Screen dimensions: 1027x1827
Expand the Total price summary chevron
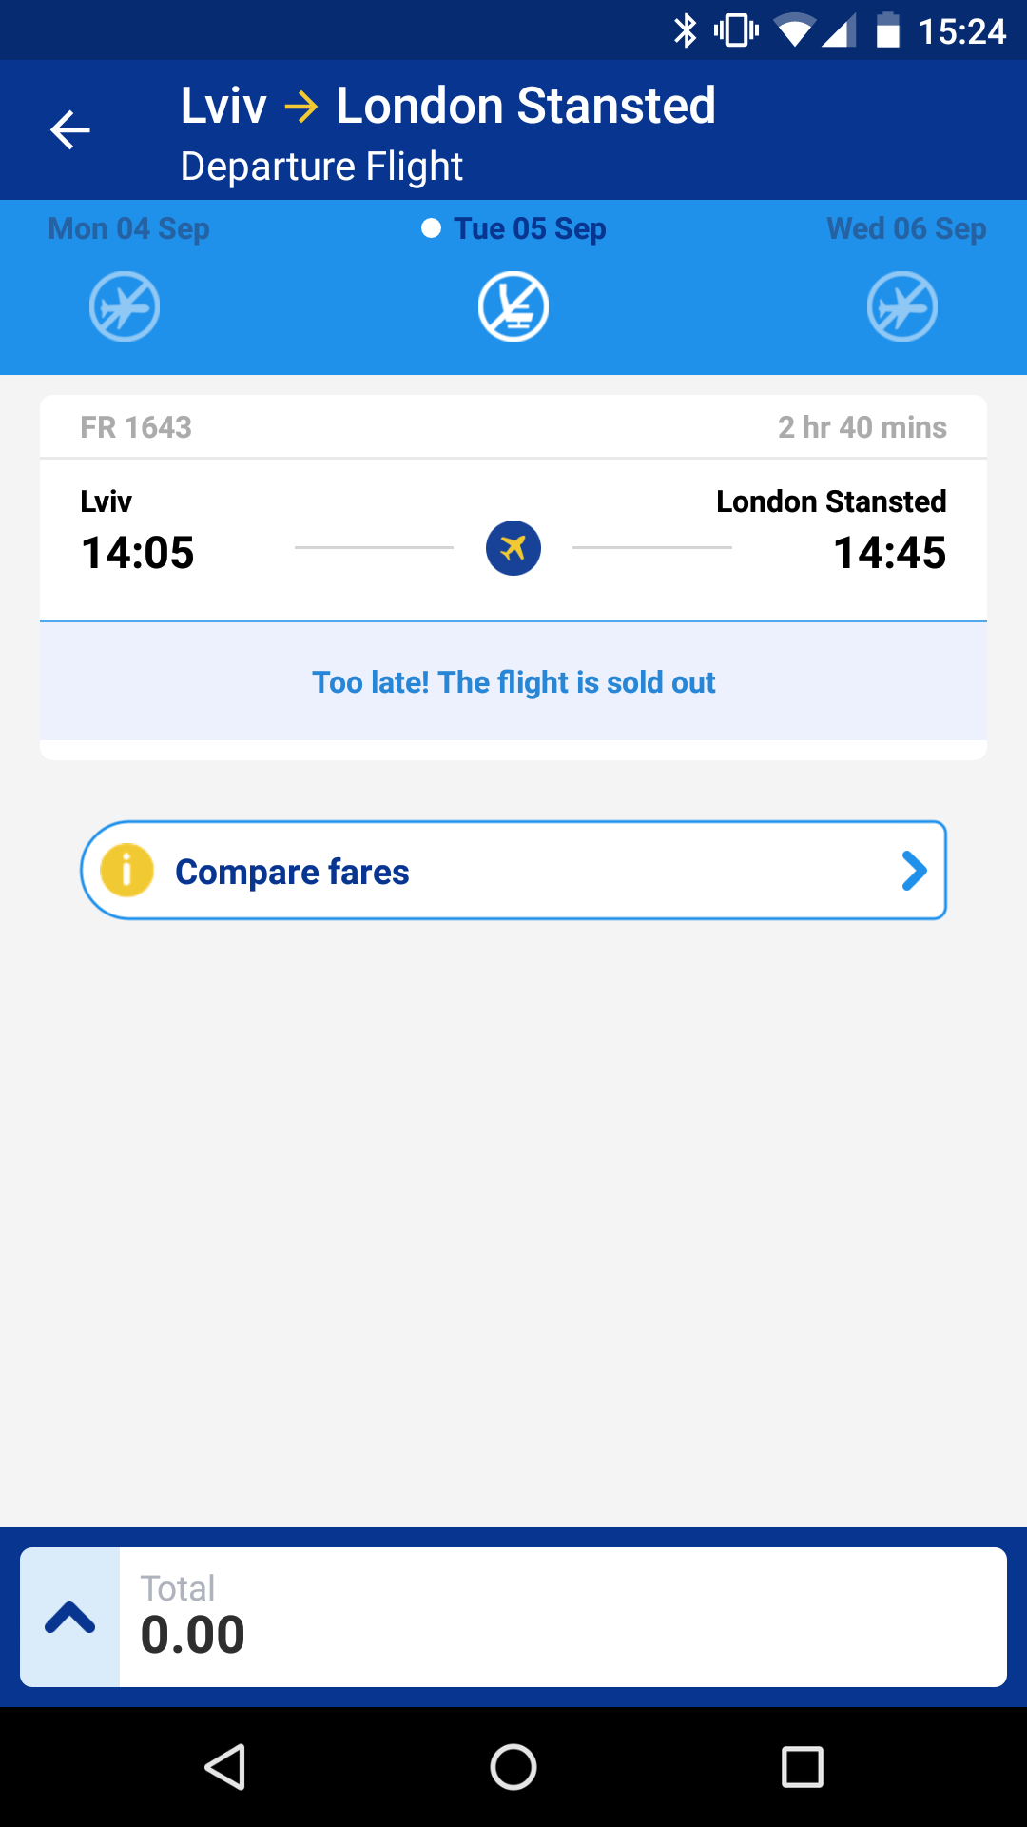(x=70, y=1618)
